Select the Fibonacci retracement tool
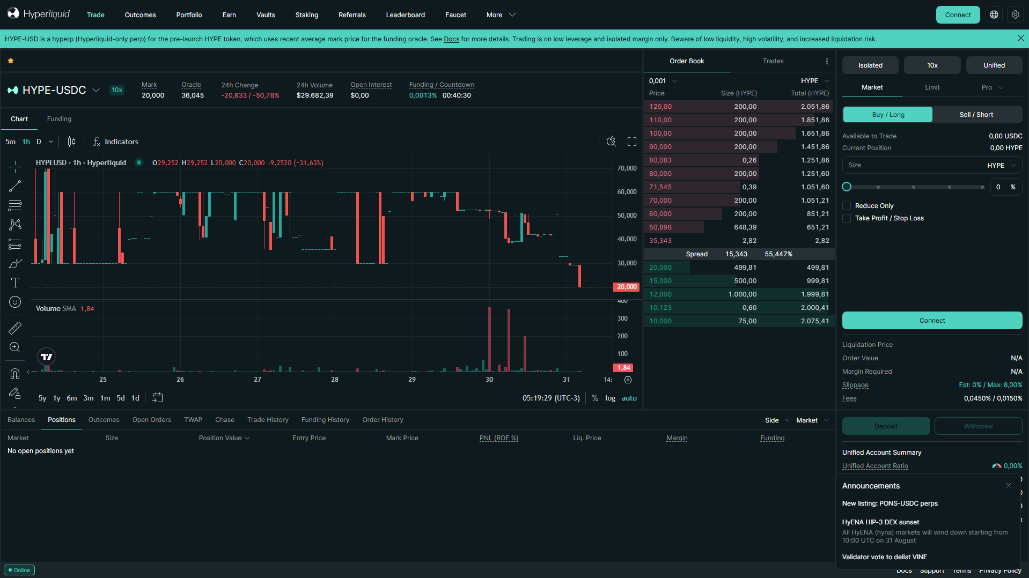 [x=15, y=205]
